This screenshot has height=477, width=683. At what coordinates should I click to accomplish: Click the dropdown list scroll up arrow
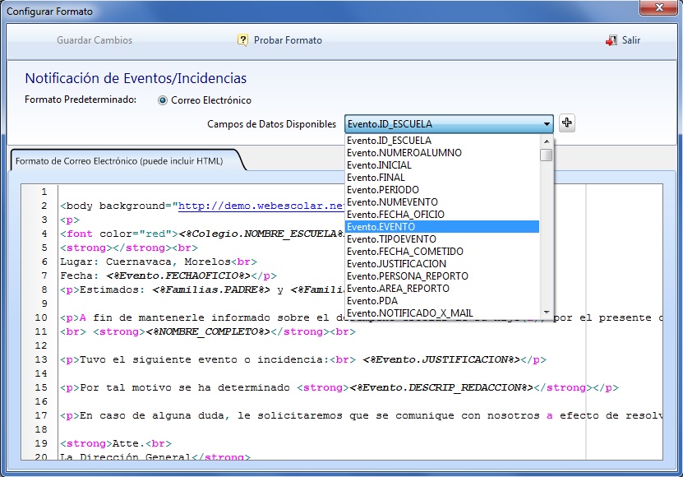(547, 141)
